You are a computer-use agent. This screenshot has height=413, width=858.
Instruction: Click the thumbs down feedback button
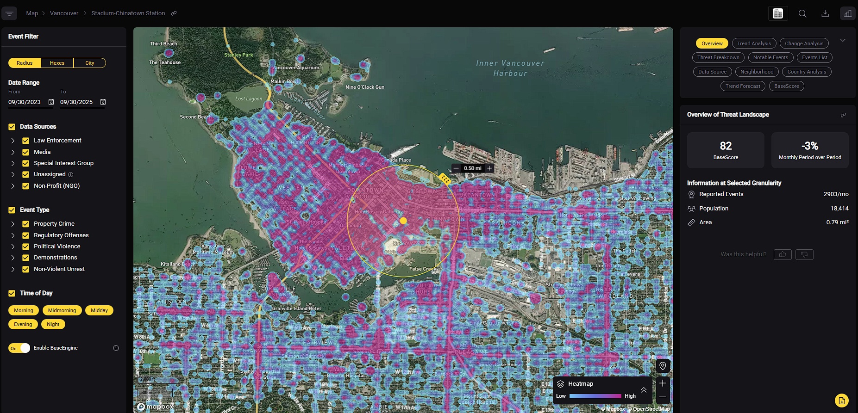click(x=804, y=254)
